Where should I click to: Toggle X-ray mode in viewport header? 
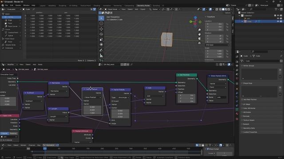[x=217, y=9]
